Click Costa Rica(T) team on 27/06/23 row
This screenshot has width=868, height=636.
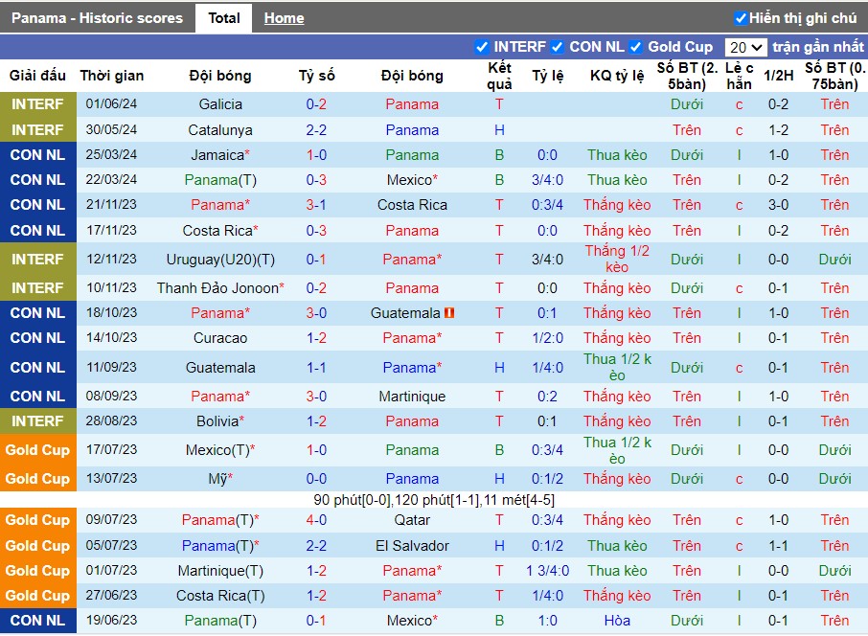(x=220, y=596)
